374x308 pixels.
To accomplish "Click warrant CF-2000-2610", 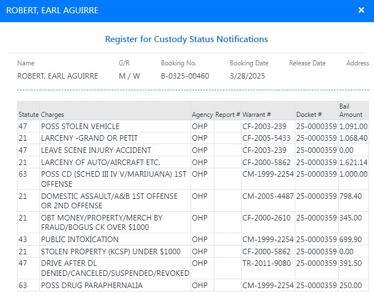I will click(x=267, y=218).
